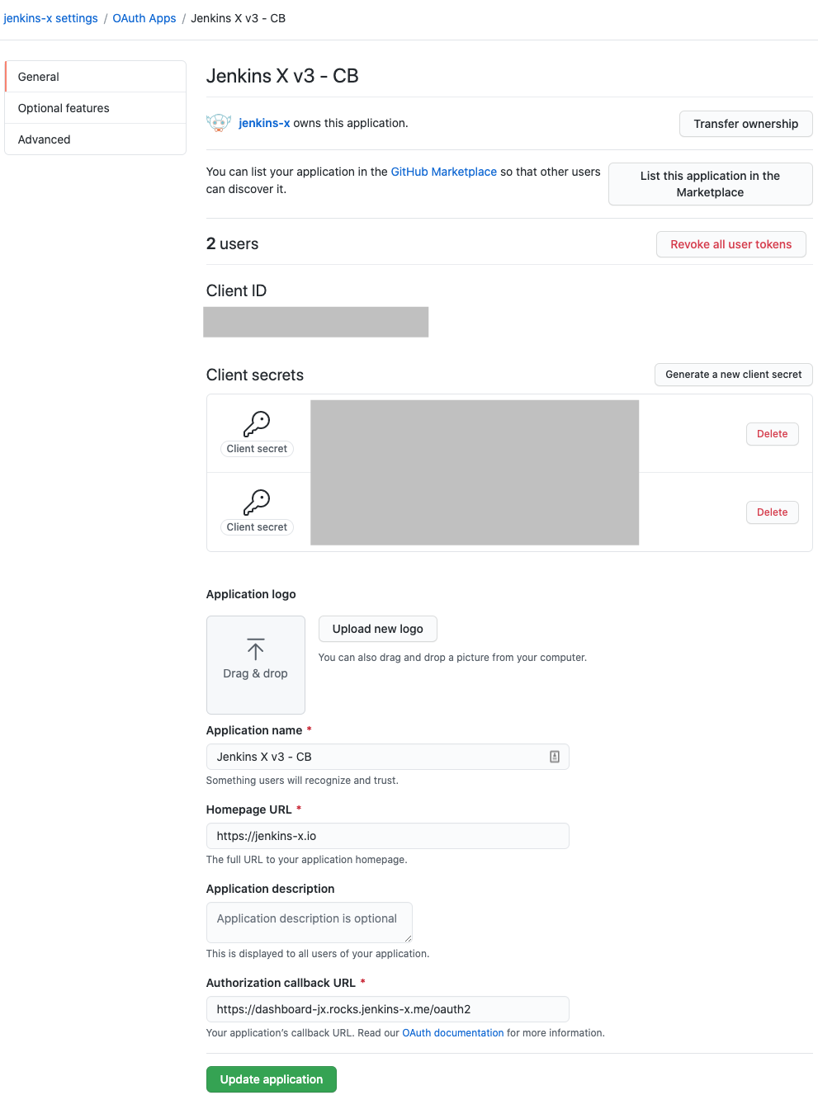Open the jenkins-x settings breadcrumb link
The width and height of the screenshot is (818, 1095).
[51, 17]
